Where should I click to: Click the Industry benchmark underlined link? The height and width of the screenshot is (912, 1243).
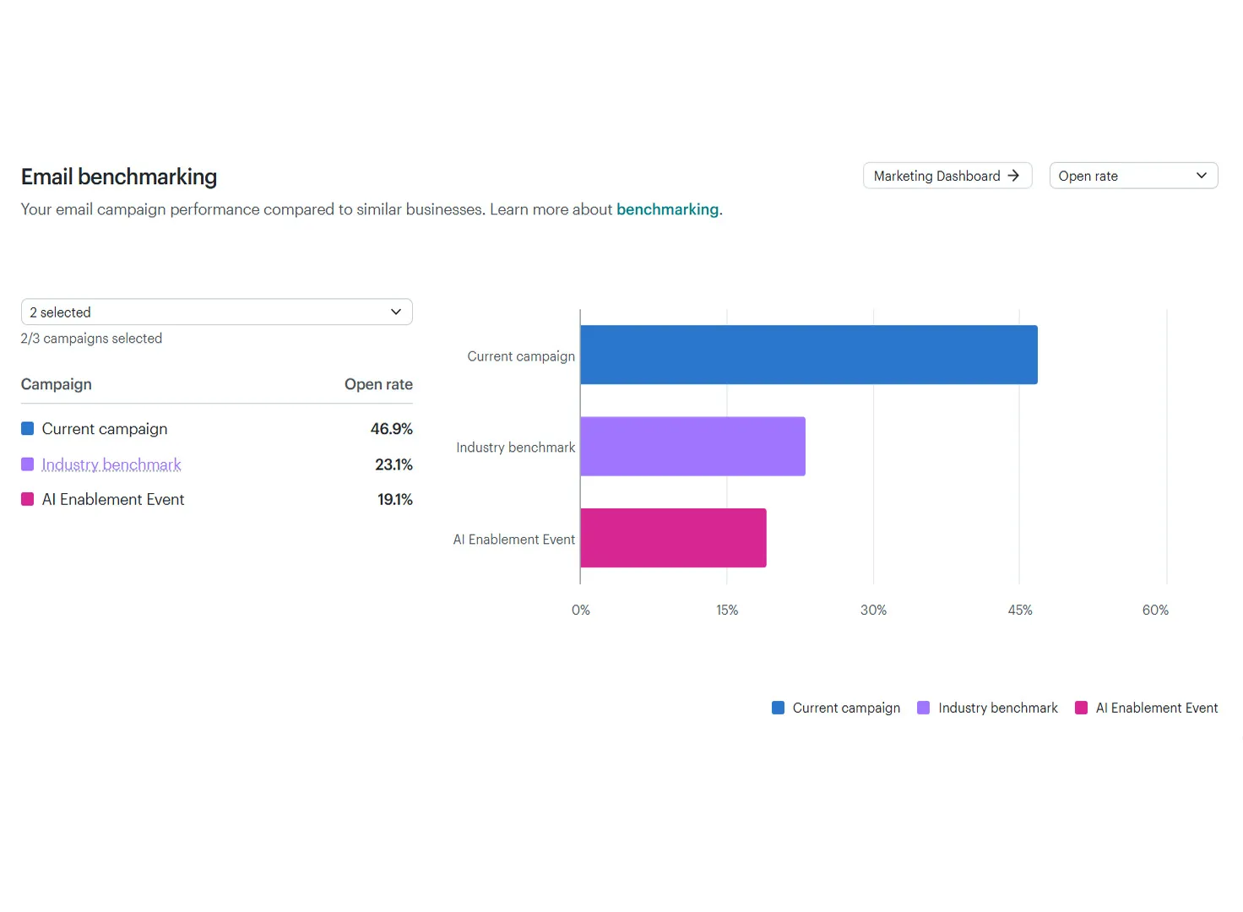pos(111,464)
